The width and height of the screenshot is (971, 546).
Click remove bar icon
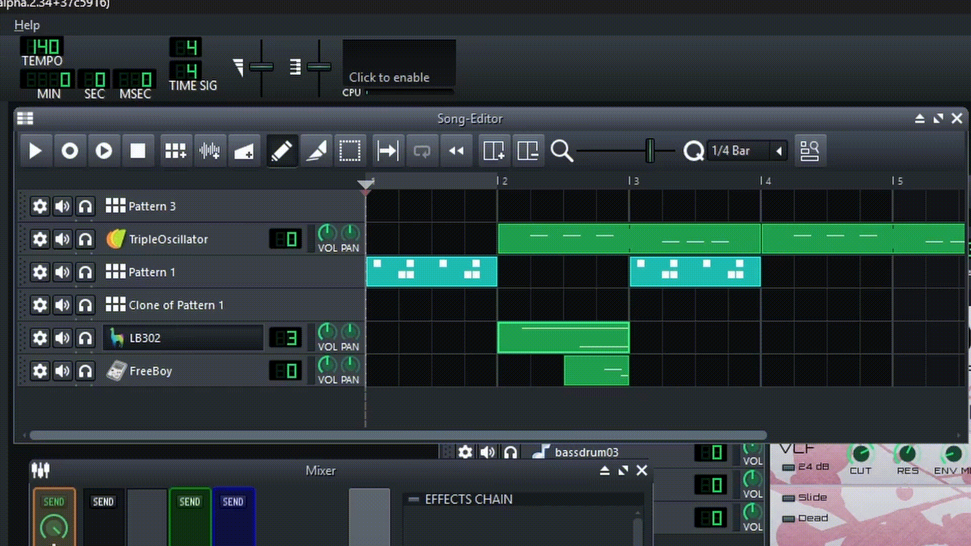click(528, 151)
